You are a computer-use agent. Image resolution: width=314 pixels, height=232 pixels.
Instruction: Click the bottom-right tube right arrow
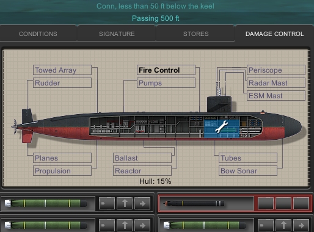click(301, 225)
